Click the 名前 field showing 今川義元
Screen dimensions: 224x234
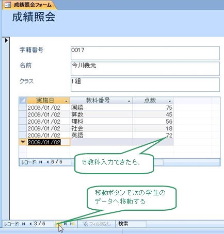(145, 69)
